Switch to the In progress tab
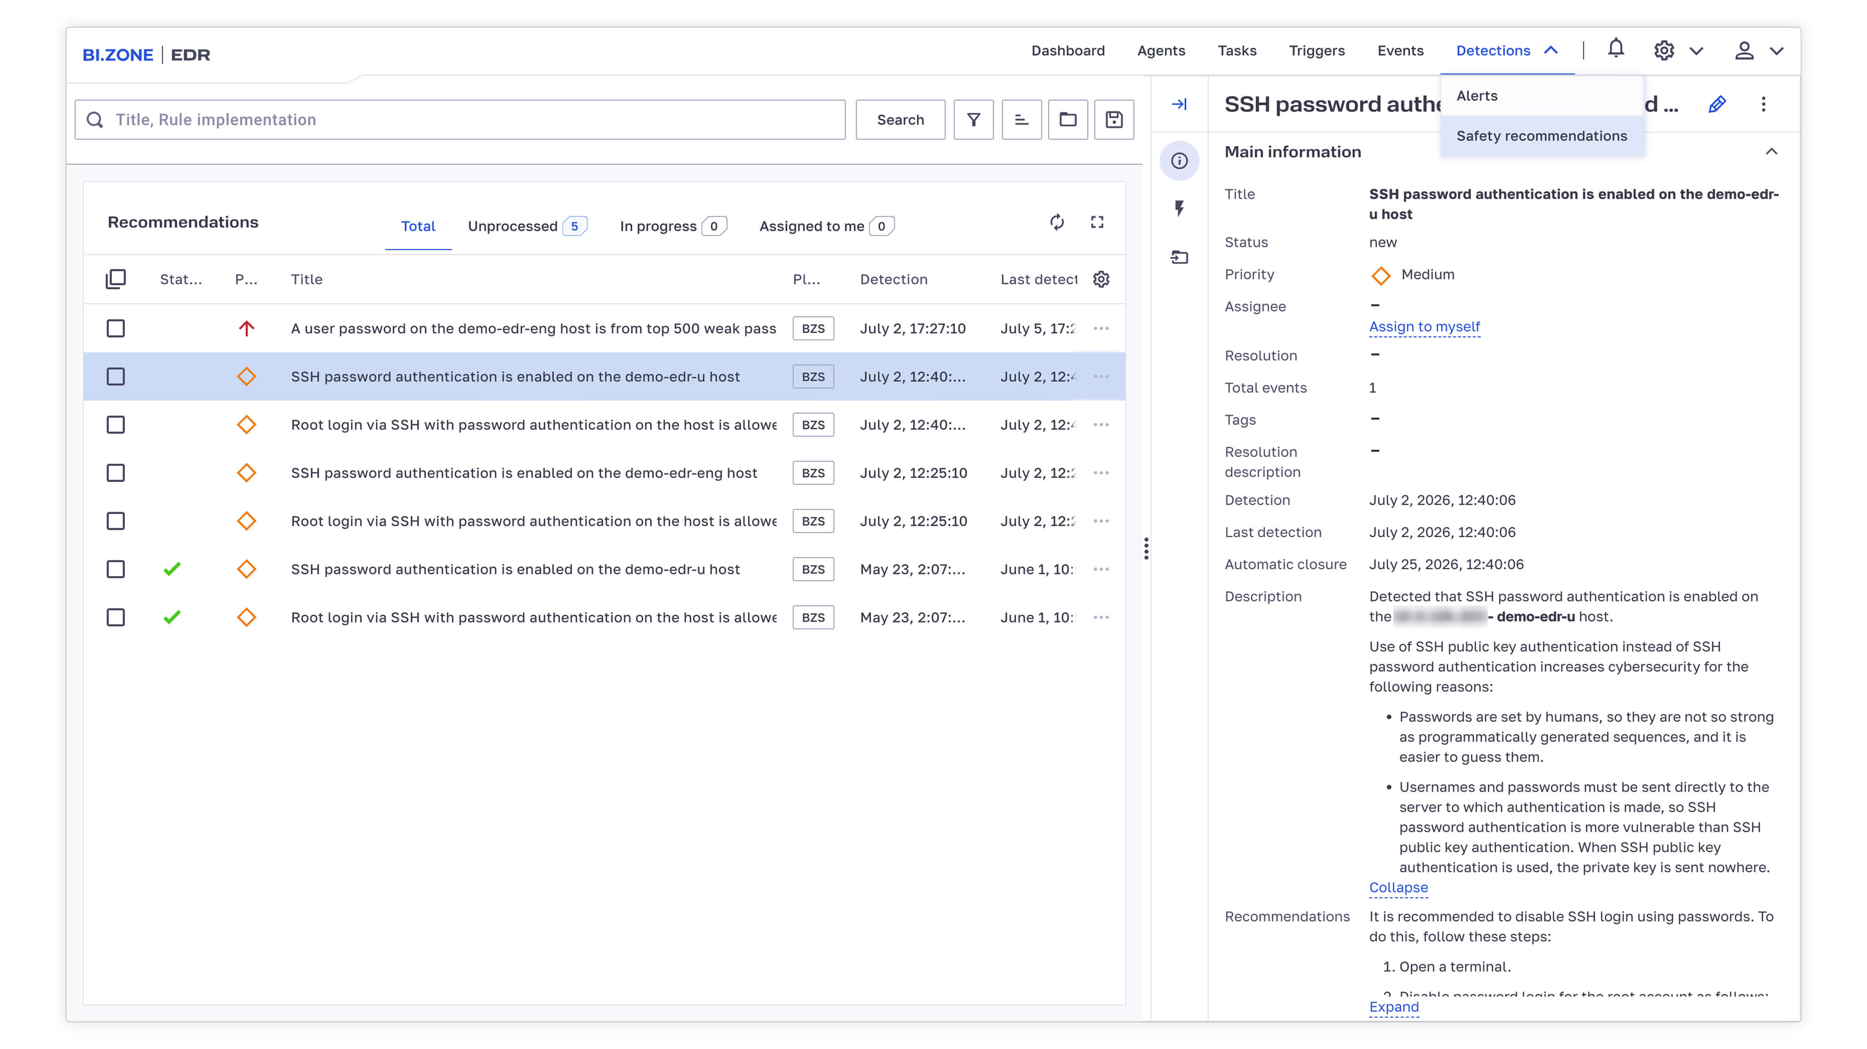The height and width of the screenshot is (1049, 1867). point(673,226)
